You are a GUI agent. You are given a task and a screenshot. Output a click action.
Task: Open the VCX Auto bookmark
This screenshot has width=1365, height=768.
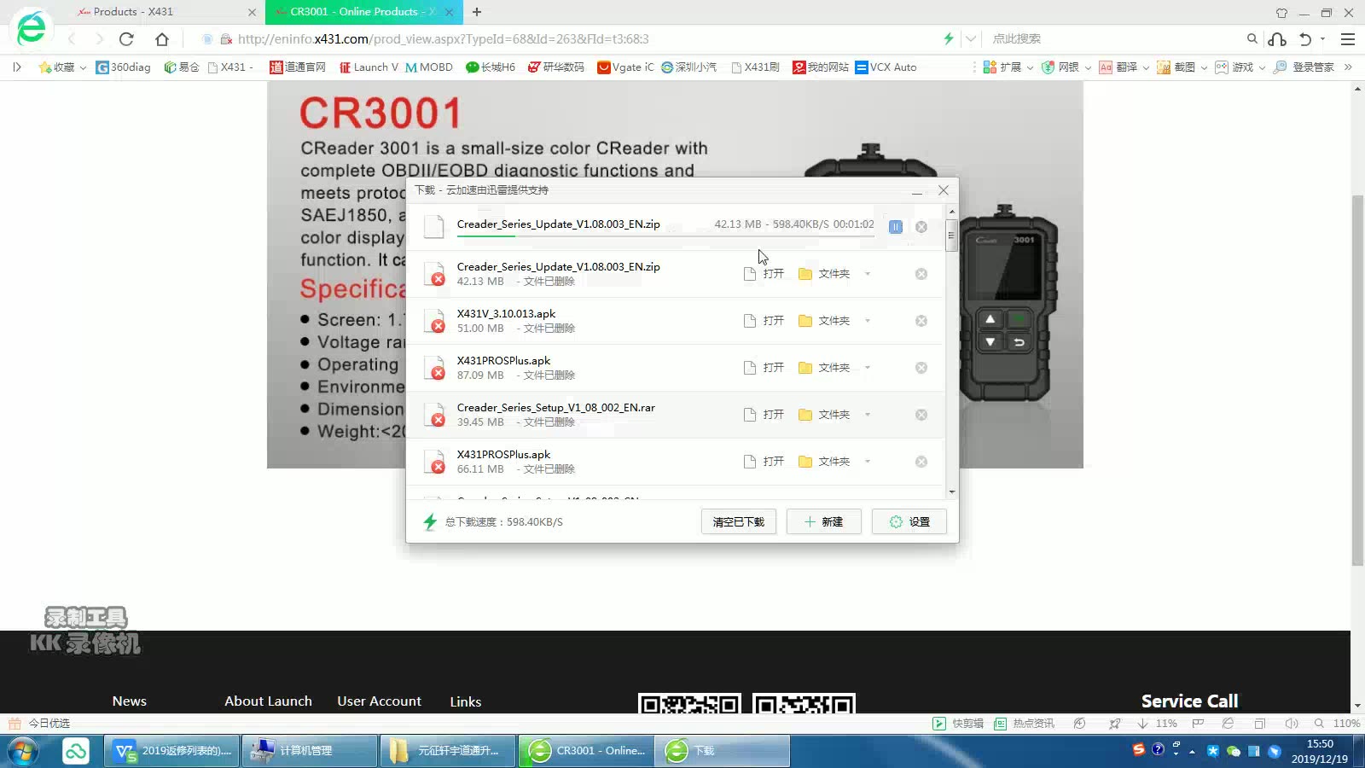pos(886,67)
